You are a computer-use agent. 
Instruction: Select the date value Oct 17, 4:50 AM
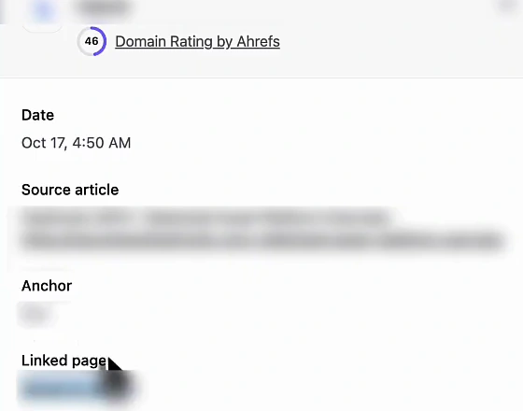(x=76, y=143)
